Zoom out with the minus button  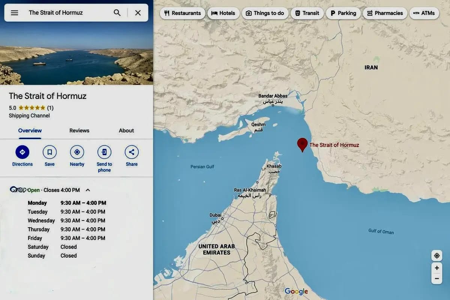click(x=436, y=279)
